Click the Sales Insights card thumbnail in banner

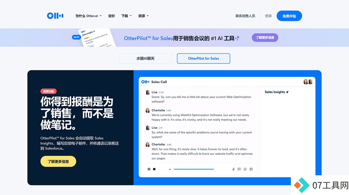pyautogui.click(x=97, y=37)
